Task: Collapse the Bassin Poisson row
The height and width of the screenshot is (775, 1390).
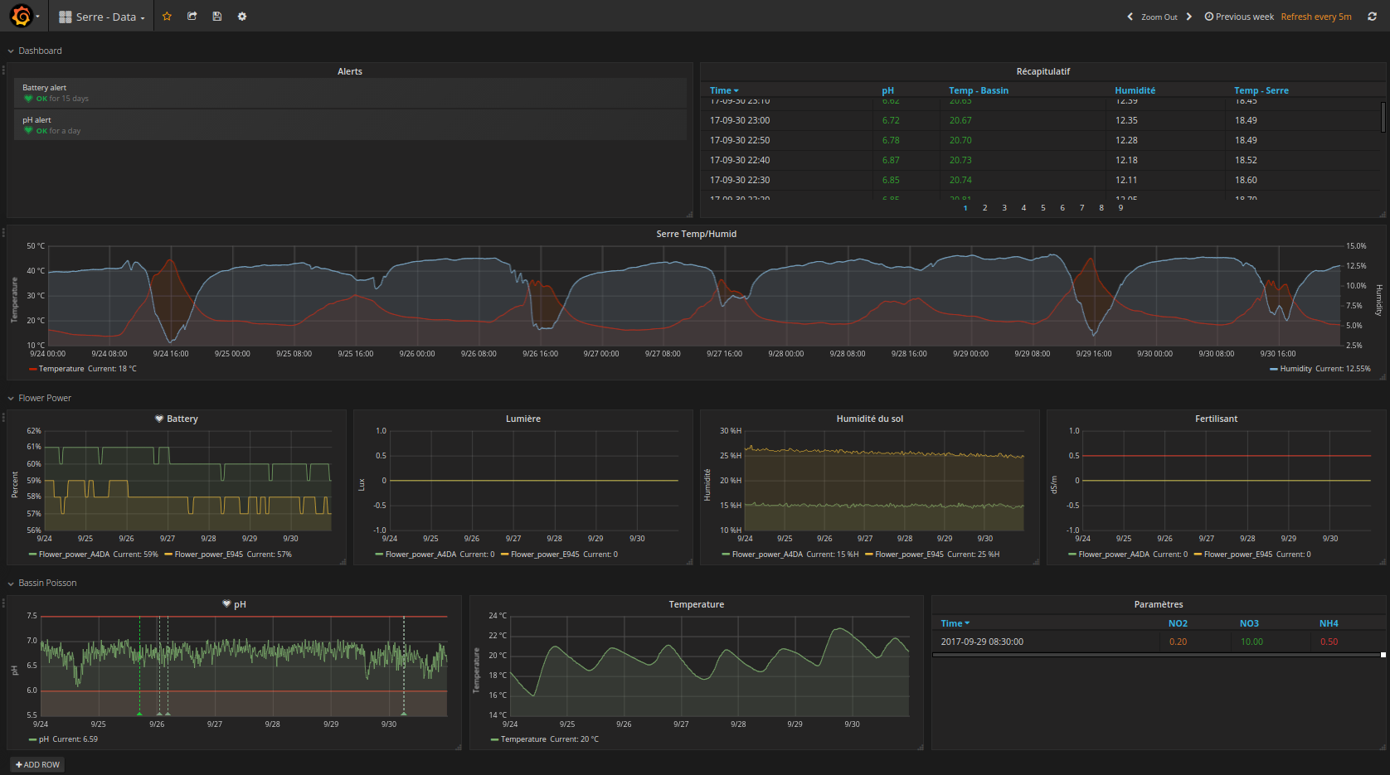Action: click(x=42, y=583)
